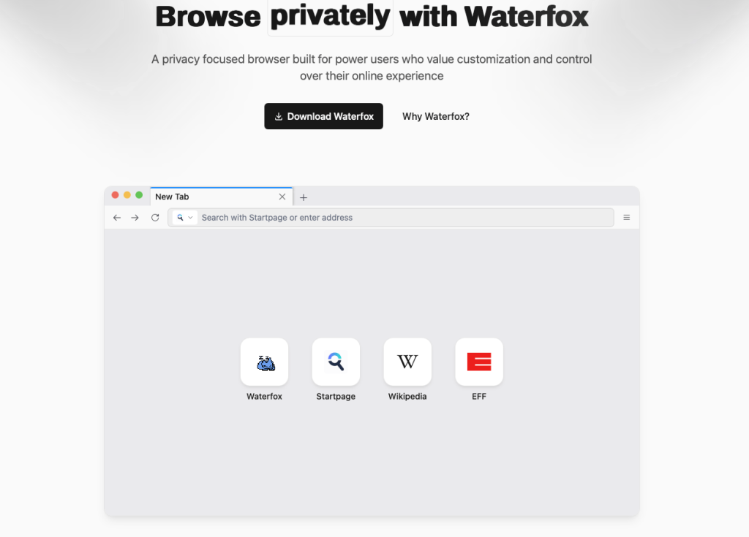The image size is (749, 537).
Task: Click the green traffic light in the mockup
Action: pyautogui.click(x=139, y=195)
